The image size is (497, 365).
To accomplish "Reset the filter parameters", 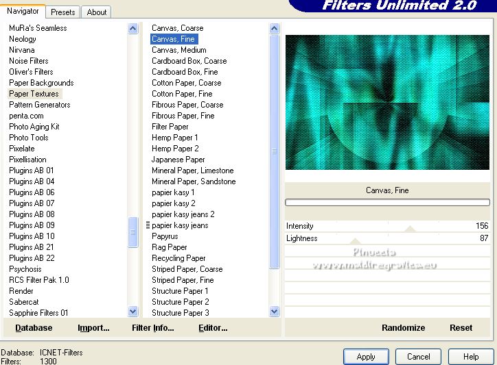I will click(461, 327).
